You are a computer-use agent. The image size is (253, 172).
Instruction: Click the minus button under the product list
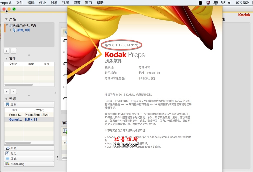[14, 51]
